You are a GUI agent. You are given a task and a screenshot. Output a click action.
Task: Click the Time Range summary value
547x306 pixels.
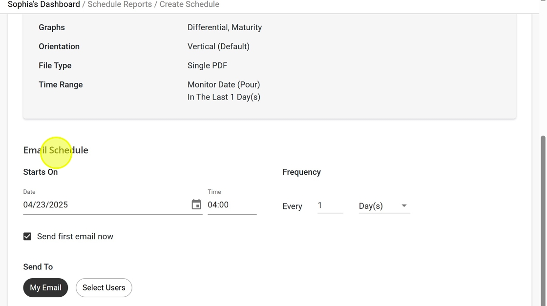pyautogui.click(x=224, y=91)
